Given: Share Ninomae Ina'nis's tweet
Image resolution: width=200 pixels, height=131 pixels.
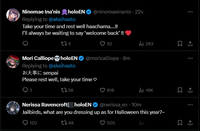Looking at the screenshot, I should [x=190, y=44].
